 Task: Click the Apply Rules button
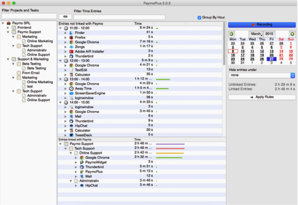tap(262, 97)
